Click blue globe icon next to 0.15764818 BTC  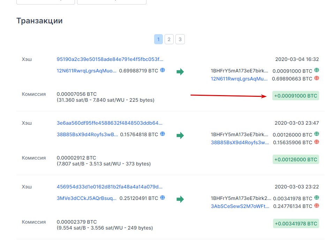(163, 134)
